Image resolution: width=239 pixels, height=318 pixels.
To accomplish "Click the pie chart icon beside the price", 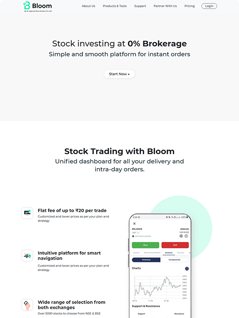I will 181,236.
